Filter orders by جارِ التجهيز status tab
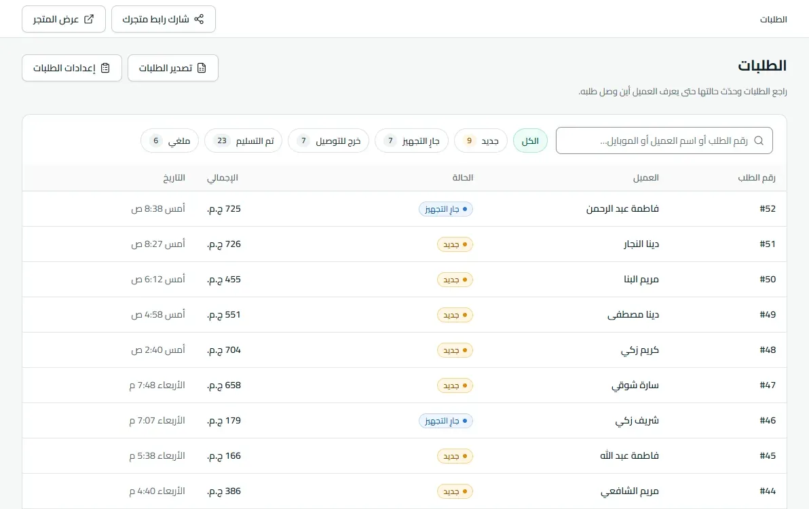The image size is (809, 509). 411,140
